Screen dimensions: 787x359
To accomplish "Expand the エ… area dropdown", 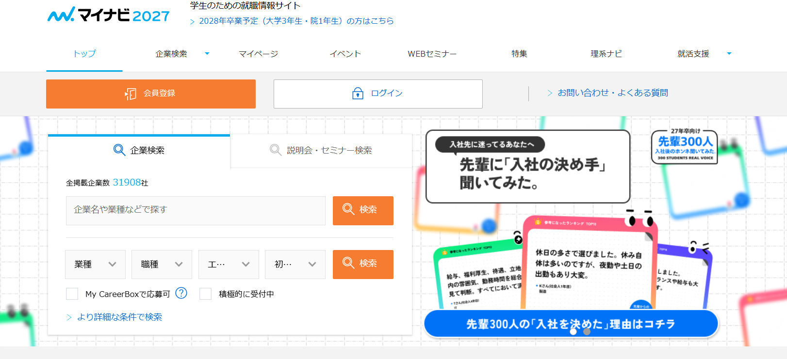I will pyautogui.click(x=229, y=265).
